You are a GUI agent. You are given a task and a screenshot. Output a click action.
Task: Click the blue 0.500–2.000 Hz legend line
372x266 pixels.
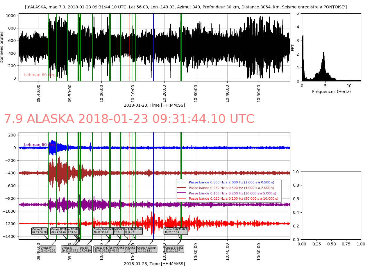point(181,182)
